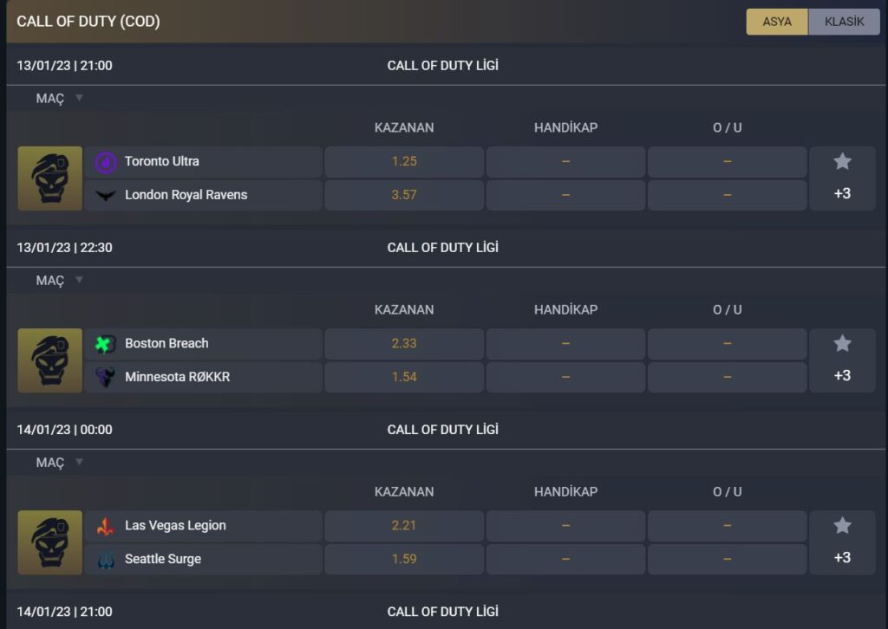Viewport: 888px width, 629px height.
Task: Click the 1.25 odds for Toronto Ultra
Action: click(403, 160)
